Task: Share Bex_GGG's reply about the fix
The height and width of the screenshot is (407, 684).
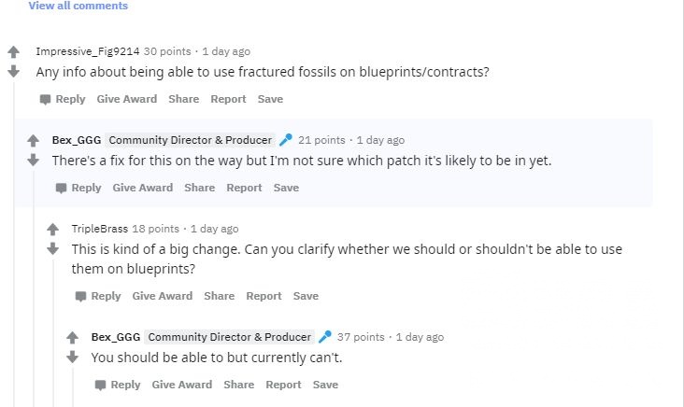Action: pyautogui.click(x=199, y=188)
